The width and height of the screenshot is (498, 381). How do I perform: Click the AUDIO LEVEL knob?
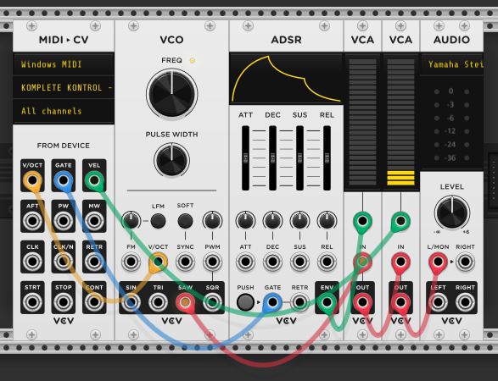(451, 213)
